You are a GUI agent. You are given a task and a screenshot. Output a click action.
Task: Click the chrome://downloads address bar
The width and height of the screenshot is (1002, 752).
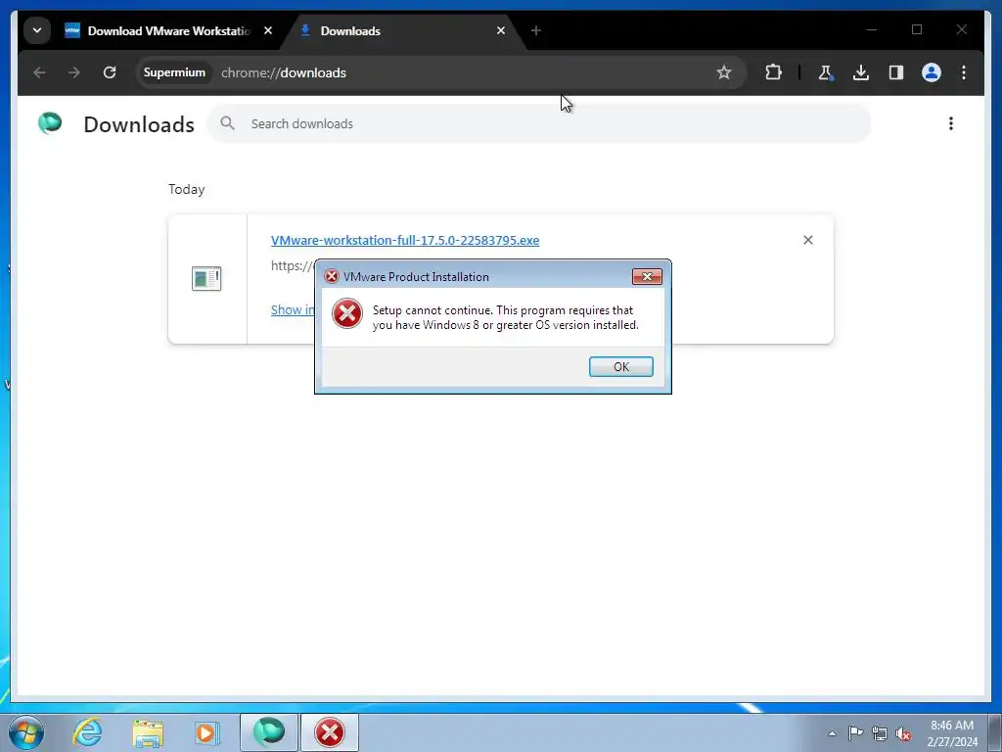[441, 72]
